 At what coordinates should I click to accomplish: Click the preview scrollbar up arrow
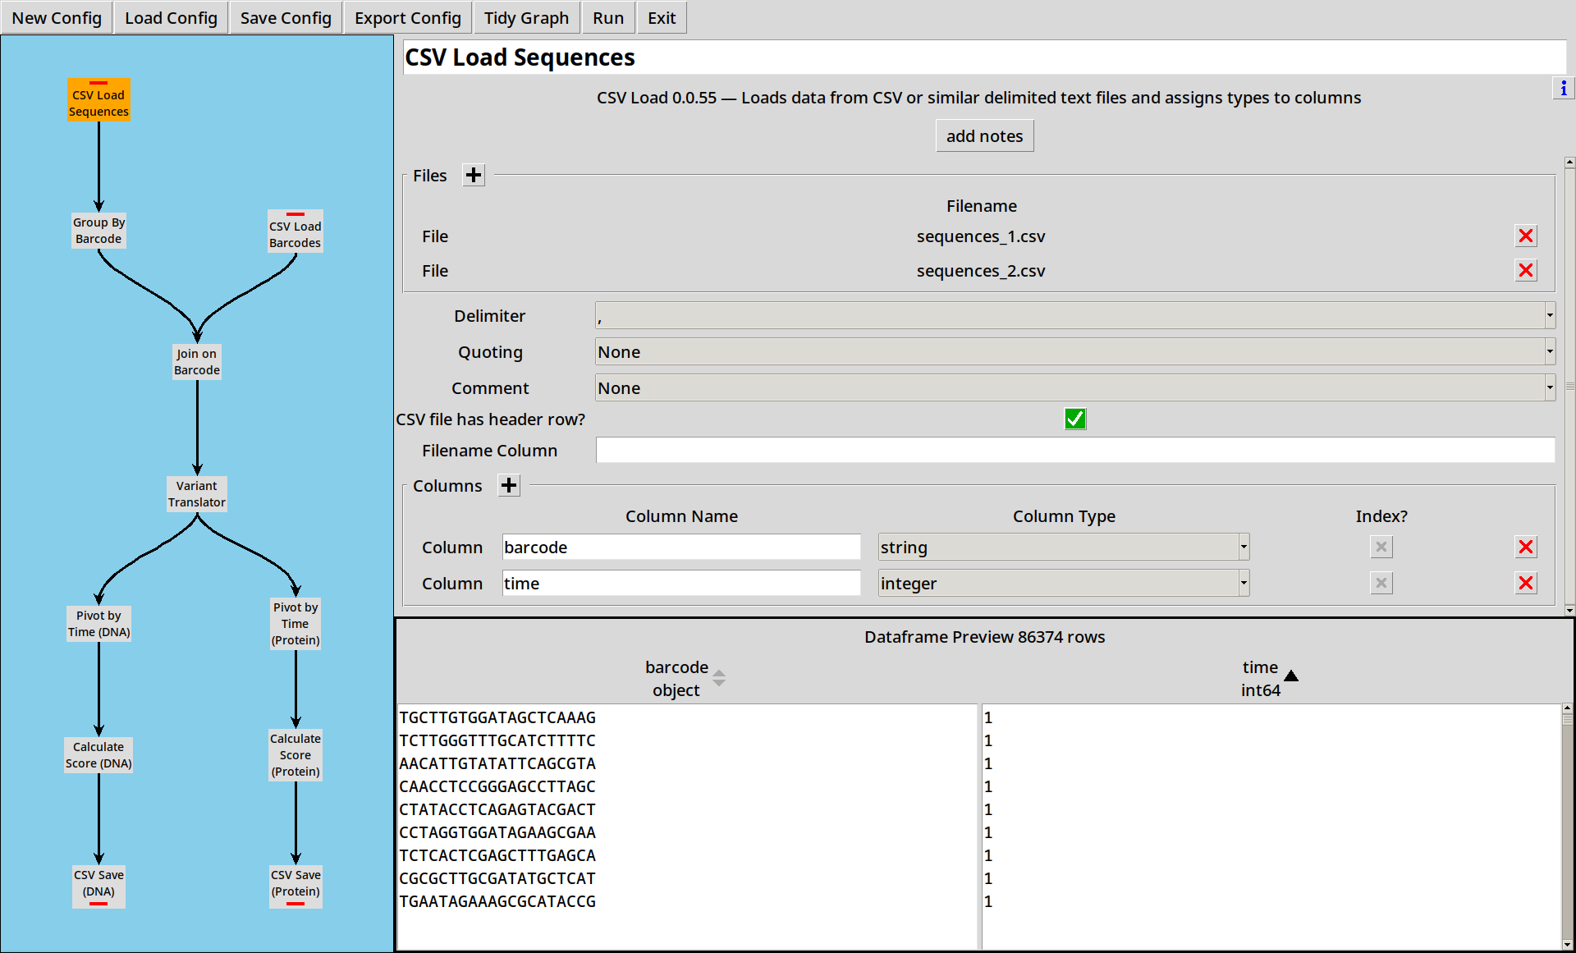[1567, 708]
